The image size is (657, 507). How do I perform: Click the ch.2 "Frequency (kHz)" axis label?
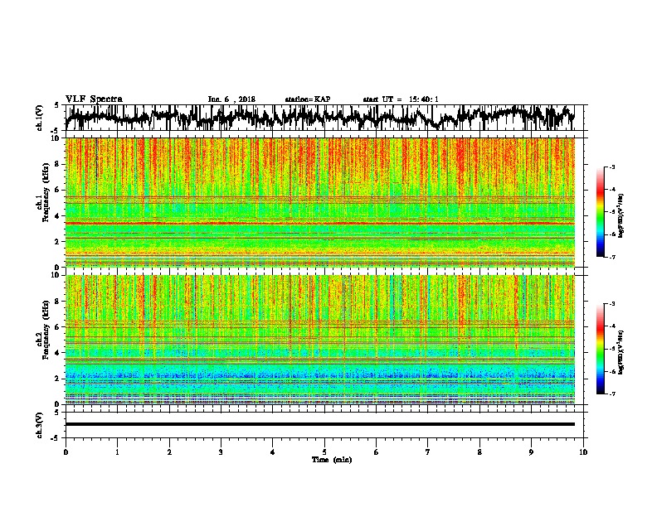point(46,330)
